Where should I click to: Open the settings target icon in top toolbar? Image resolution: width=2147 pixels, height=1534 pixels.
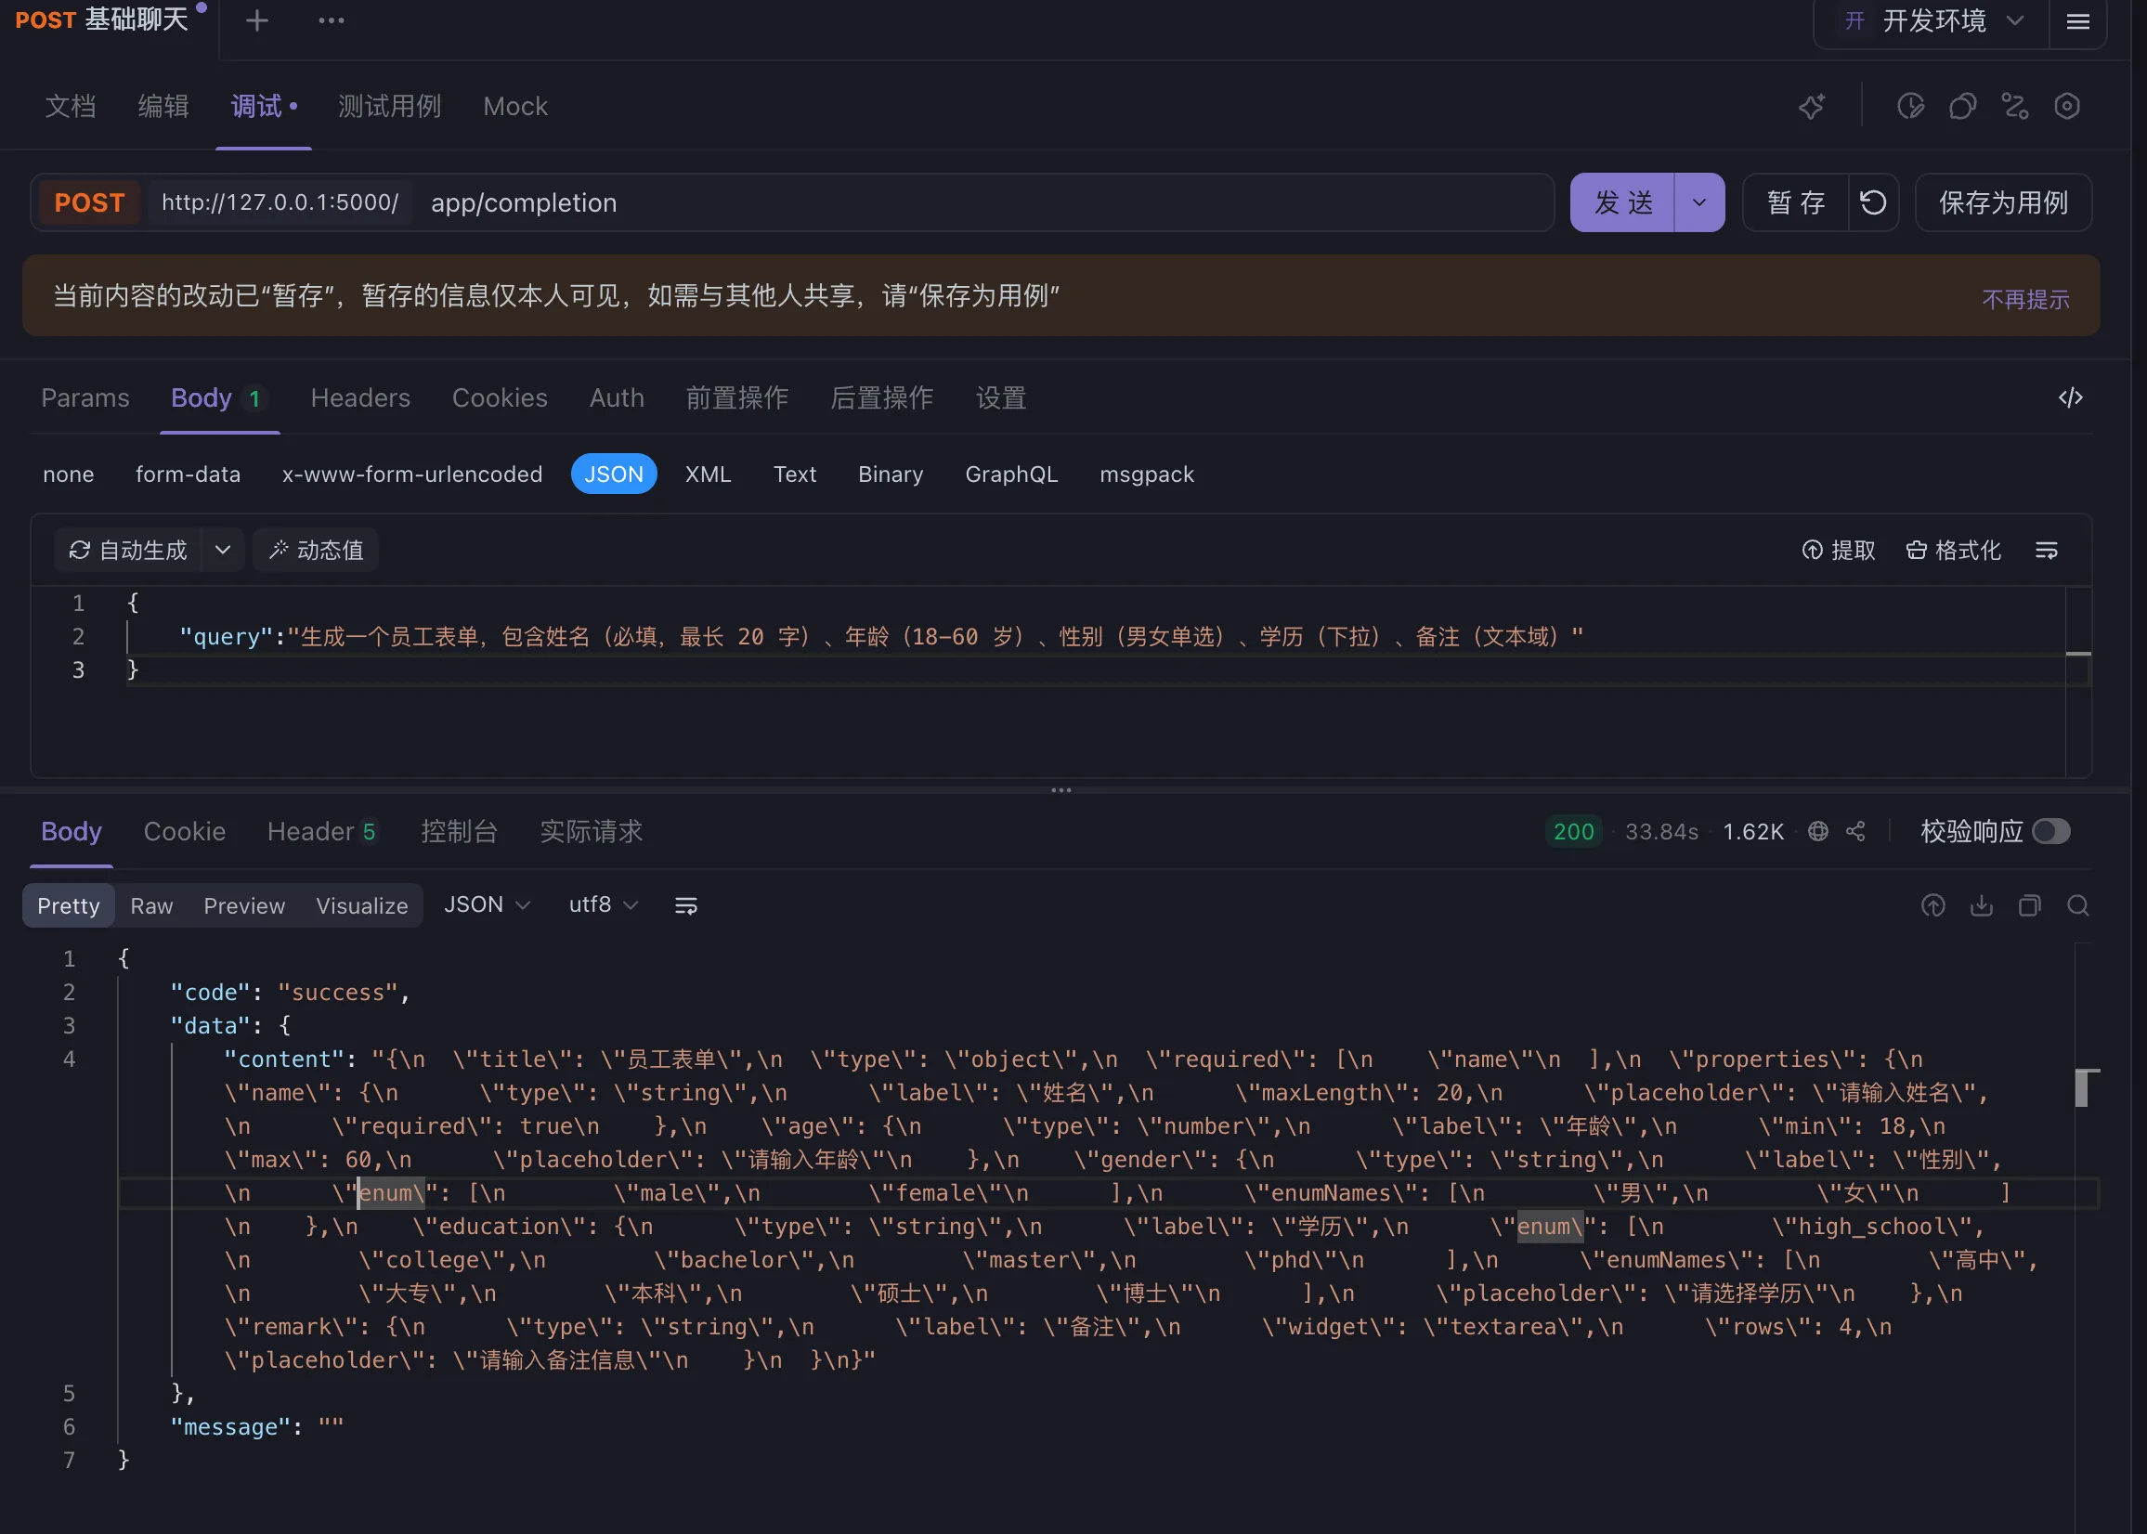pos(2067,107)
